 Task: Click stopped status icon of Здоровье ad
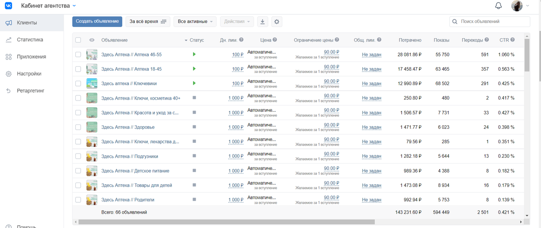194,127
